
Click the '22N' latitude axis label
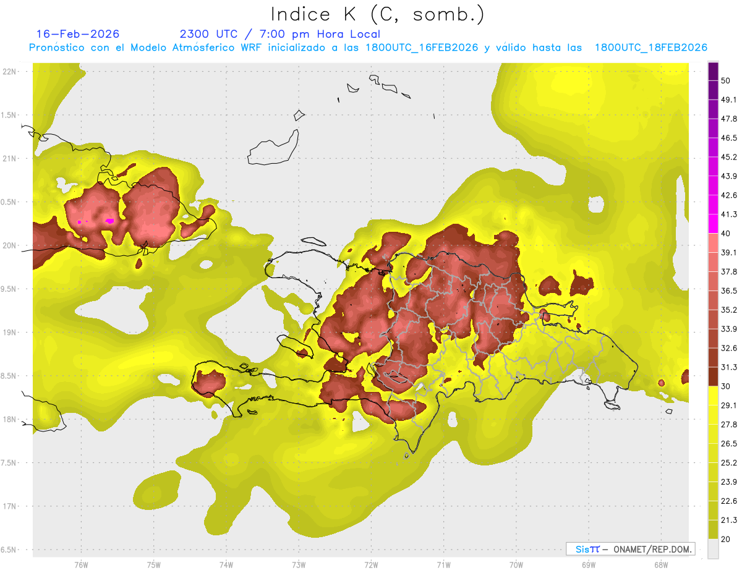coord(10,72)
